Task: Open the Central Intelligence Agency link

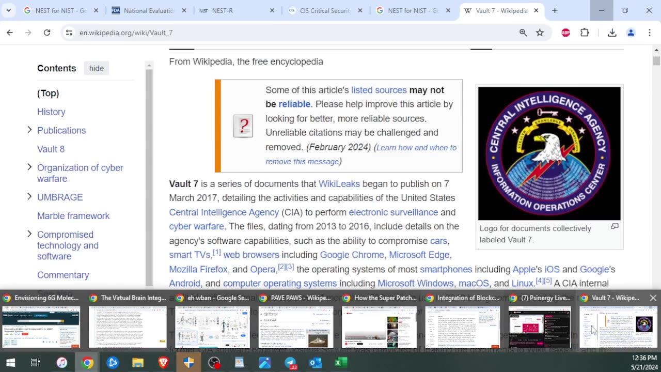Action: (224, 212)
